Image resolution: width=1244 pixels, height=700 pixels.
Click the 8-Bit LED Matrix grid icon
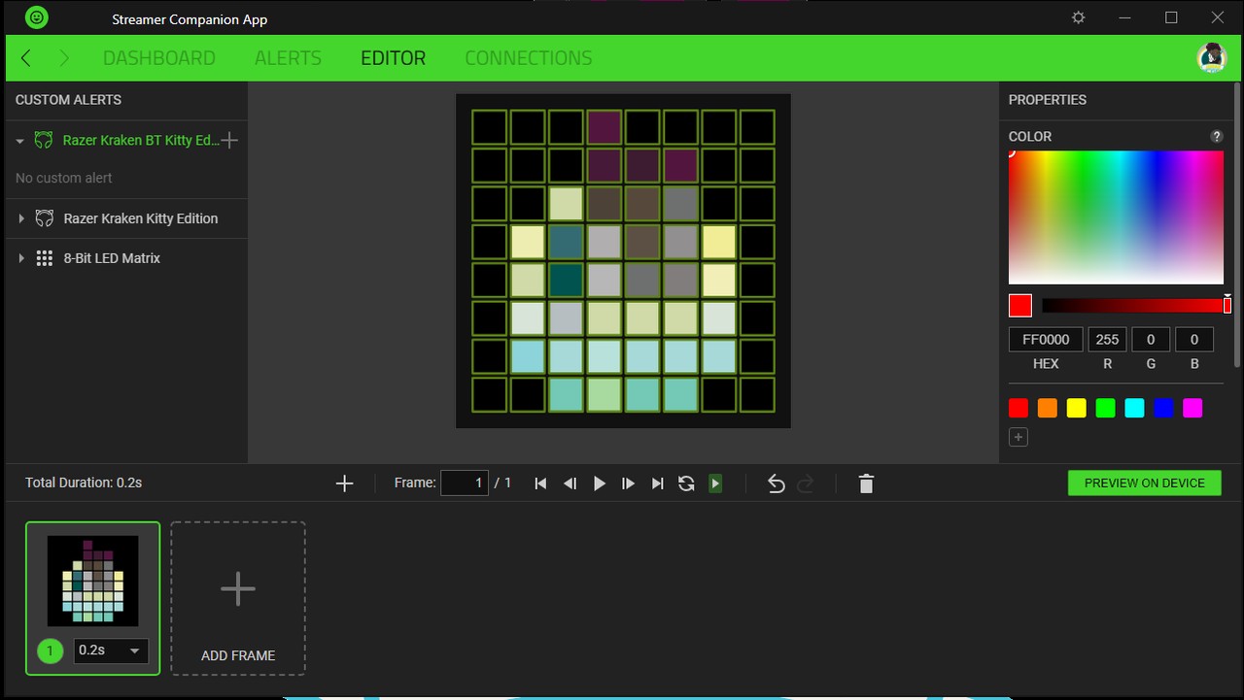pos(44,258)
